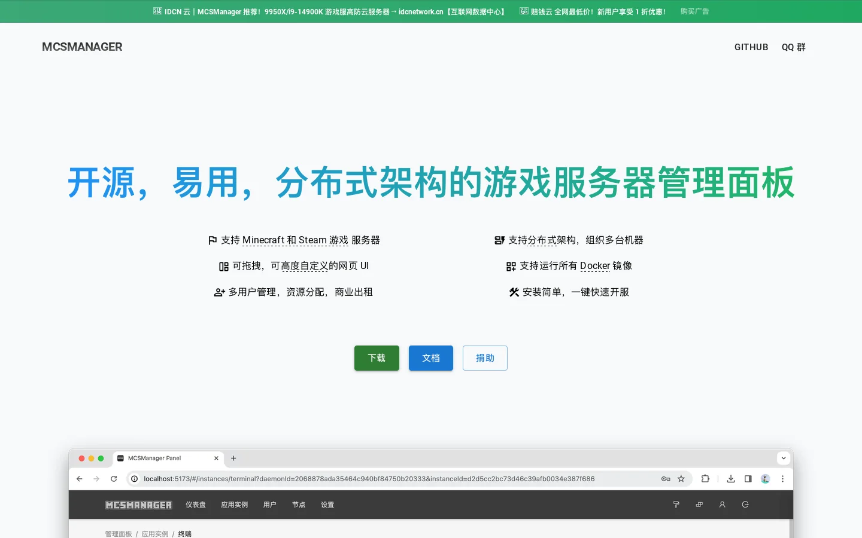Viewport: 862px width, 538px height.
Task: Click the 分布式 underlined text
Action: pos(542,240)
